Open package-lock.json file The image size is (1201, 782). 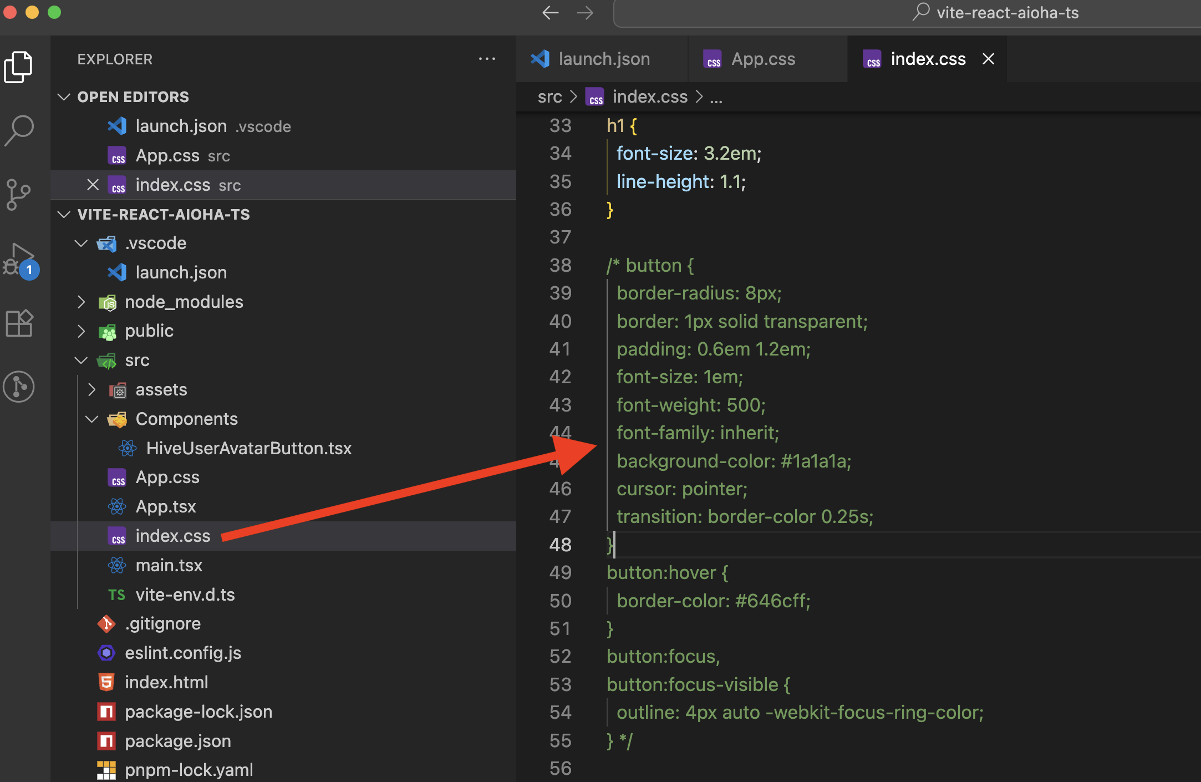click(x=283, y=712)
